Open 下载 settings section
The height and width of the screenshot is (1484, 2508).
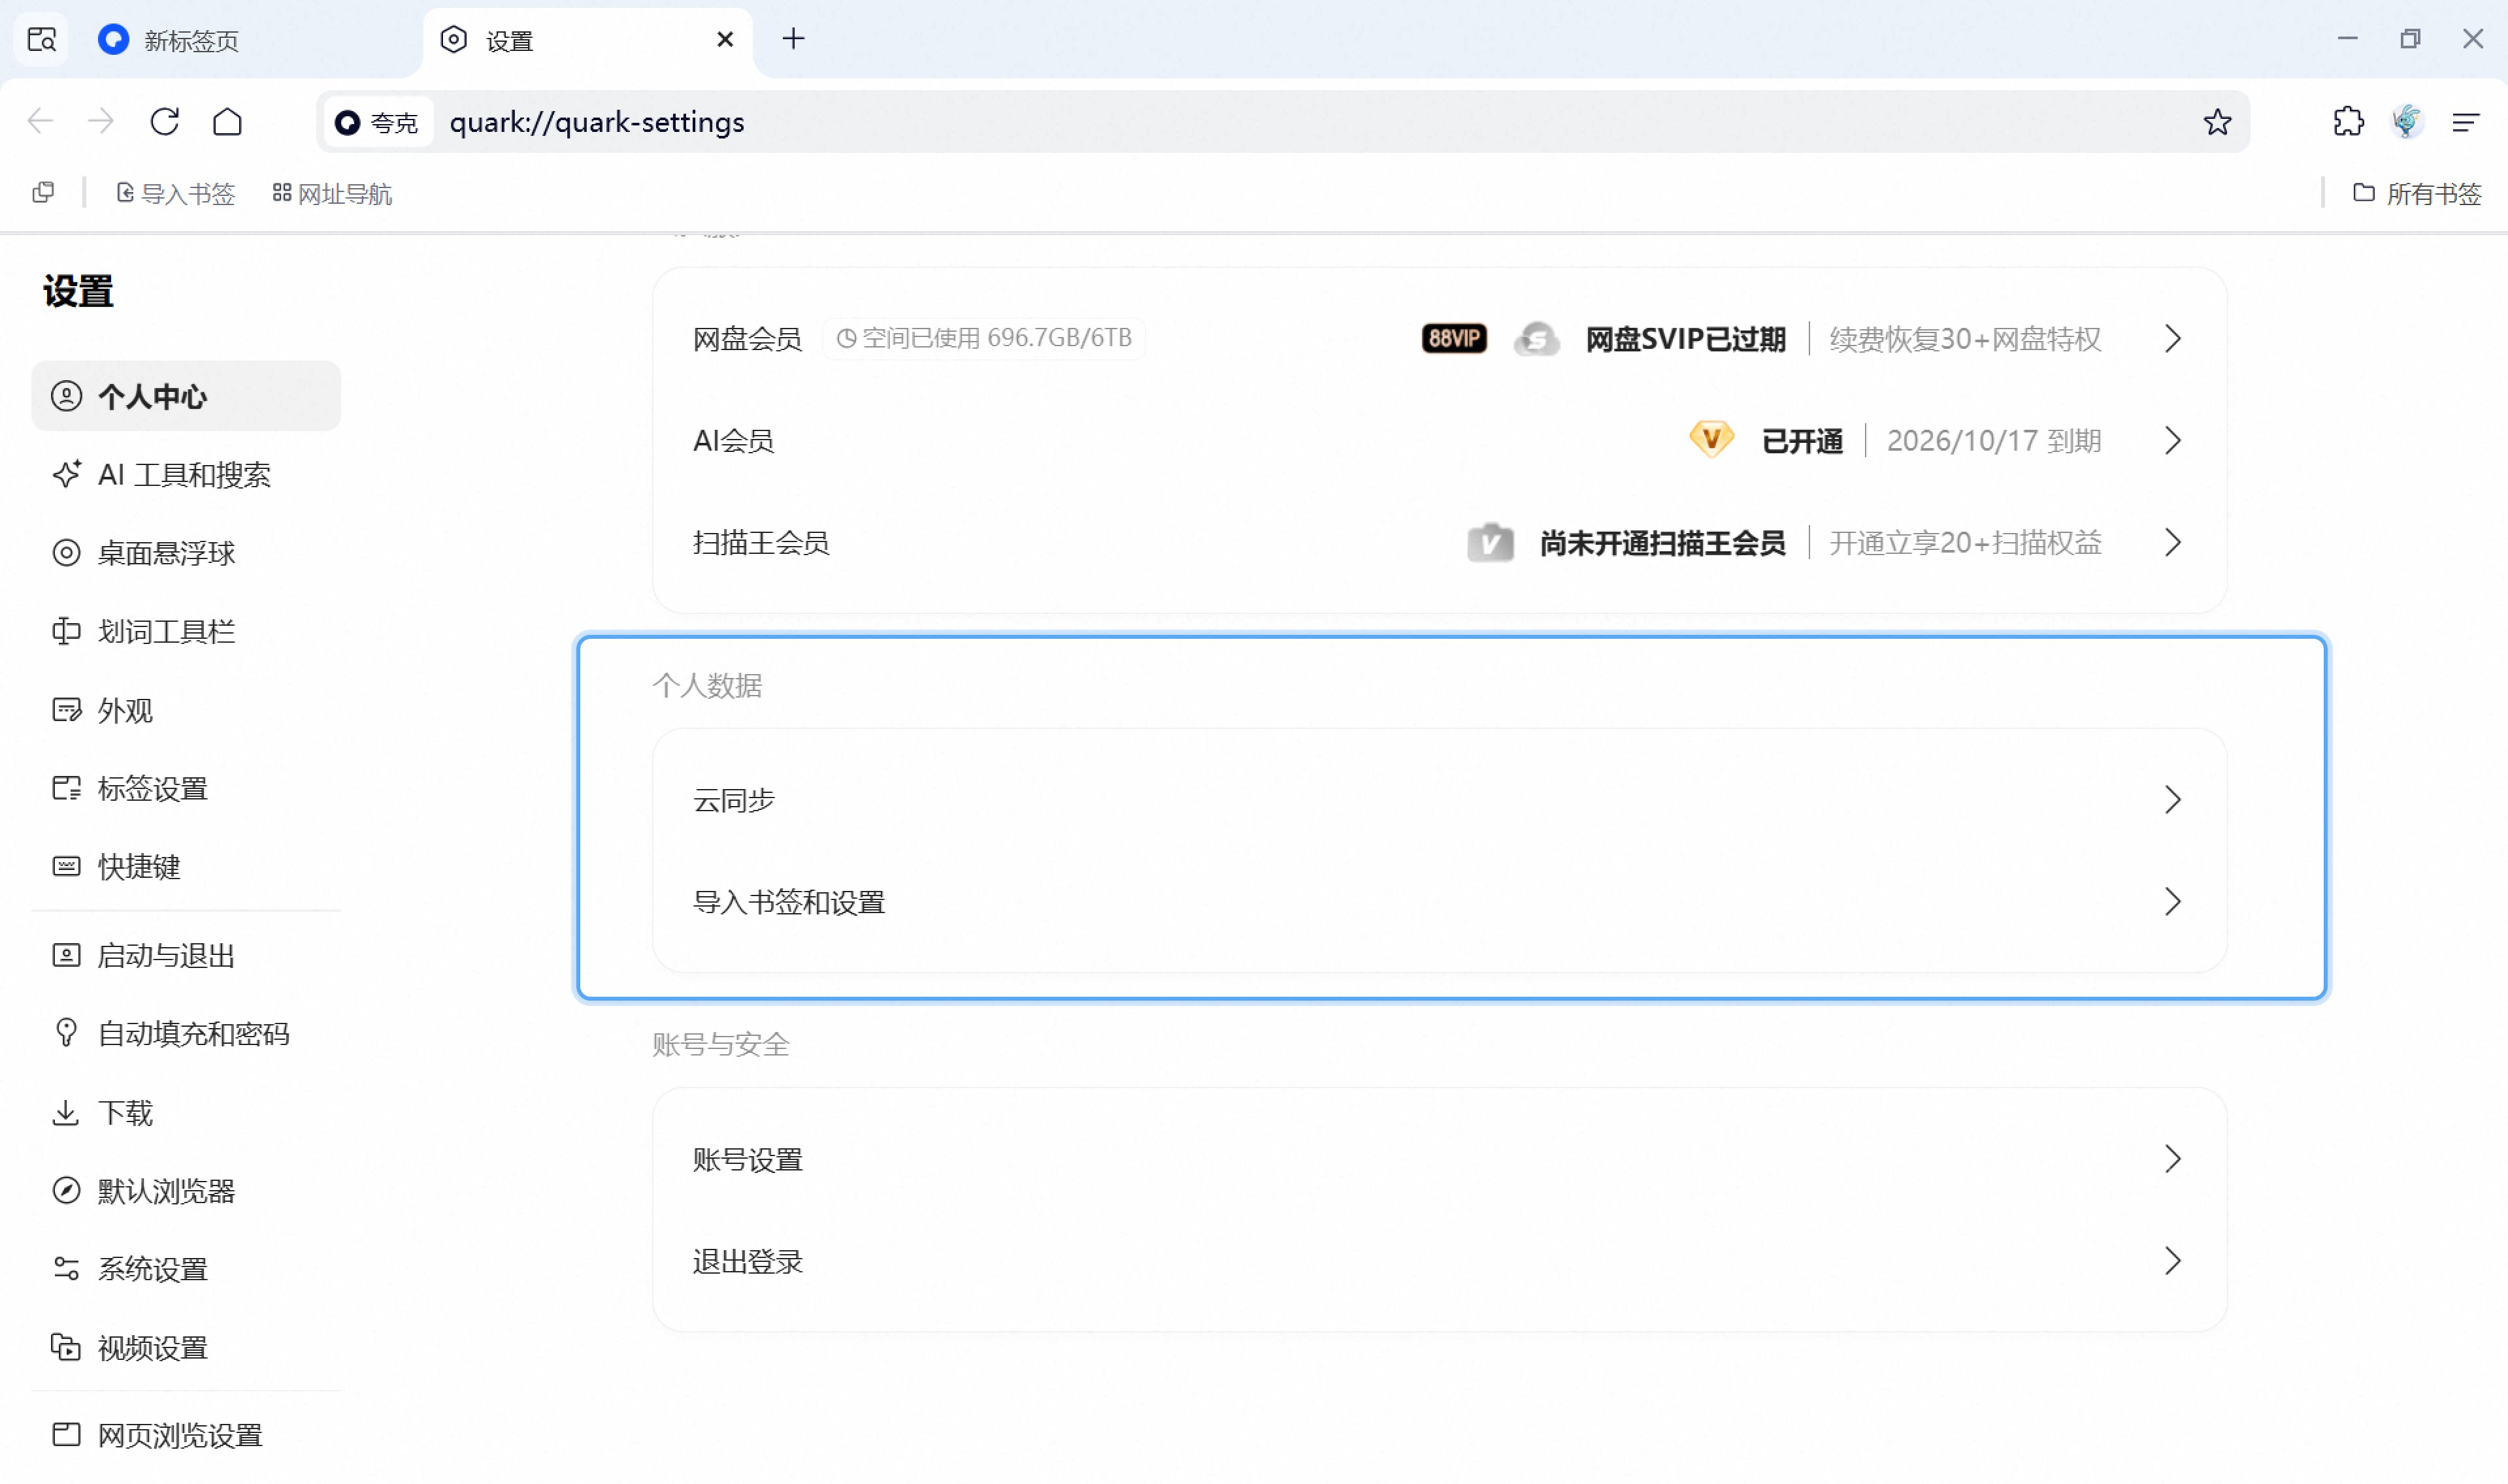click(186, 1112)
